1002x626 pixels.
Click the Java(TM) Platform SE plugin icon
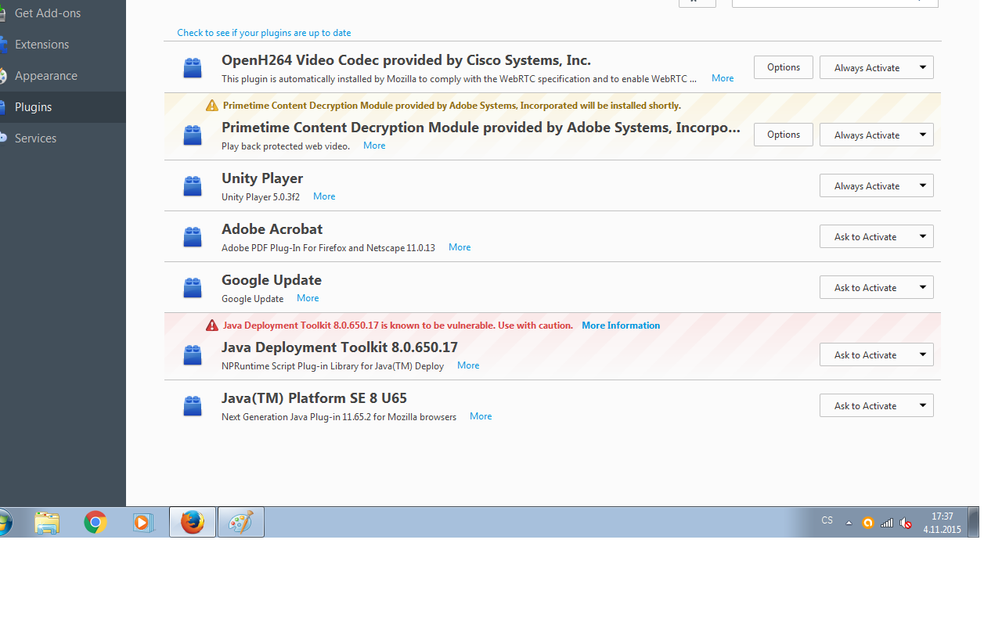[193, 406]
